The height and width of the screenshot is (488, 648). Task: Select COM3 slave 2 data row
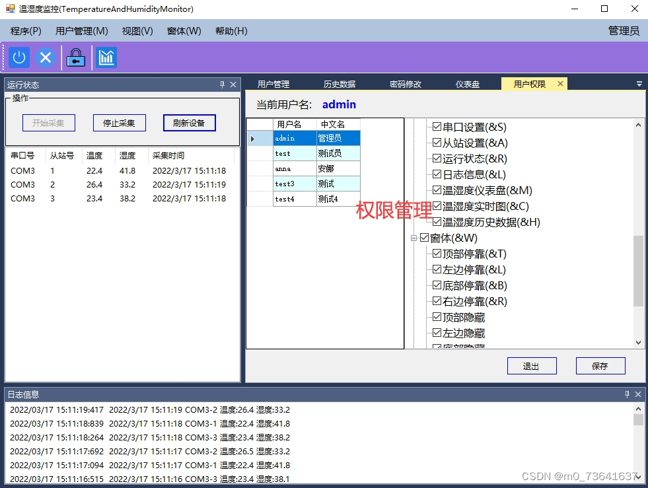pyautogui.click(x=120, y=185)
